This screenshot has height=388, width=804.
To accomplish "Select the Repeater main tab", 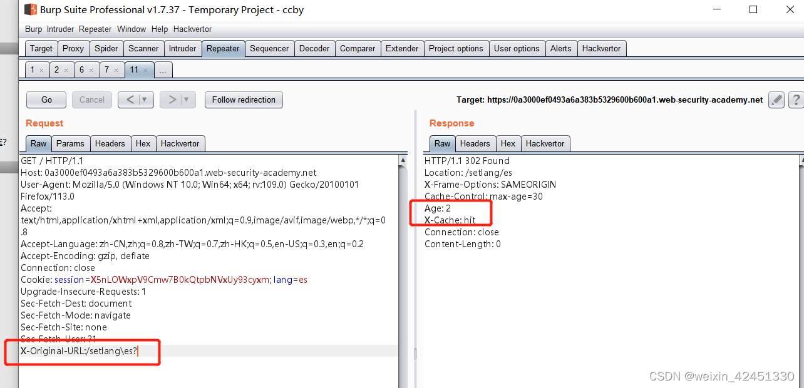I will [223, 49].
